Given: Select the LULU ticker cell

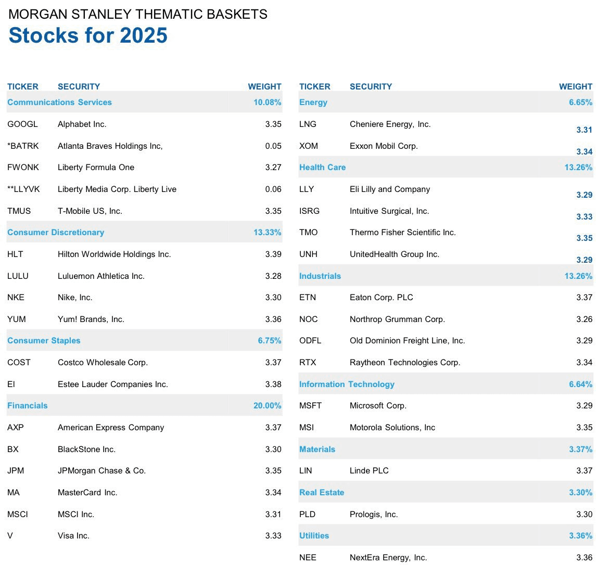Looking at the screenshot, I should (18, 276).
